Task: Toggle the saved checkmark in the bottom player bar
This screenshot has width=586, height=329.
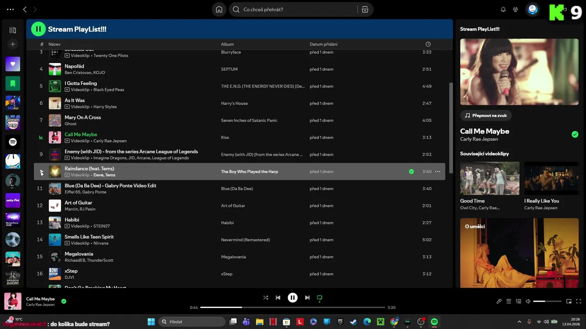Action: 64,301
